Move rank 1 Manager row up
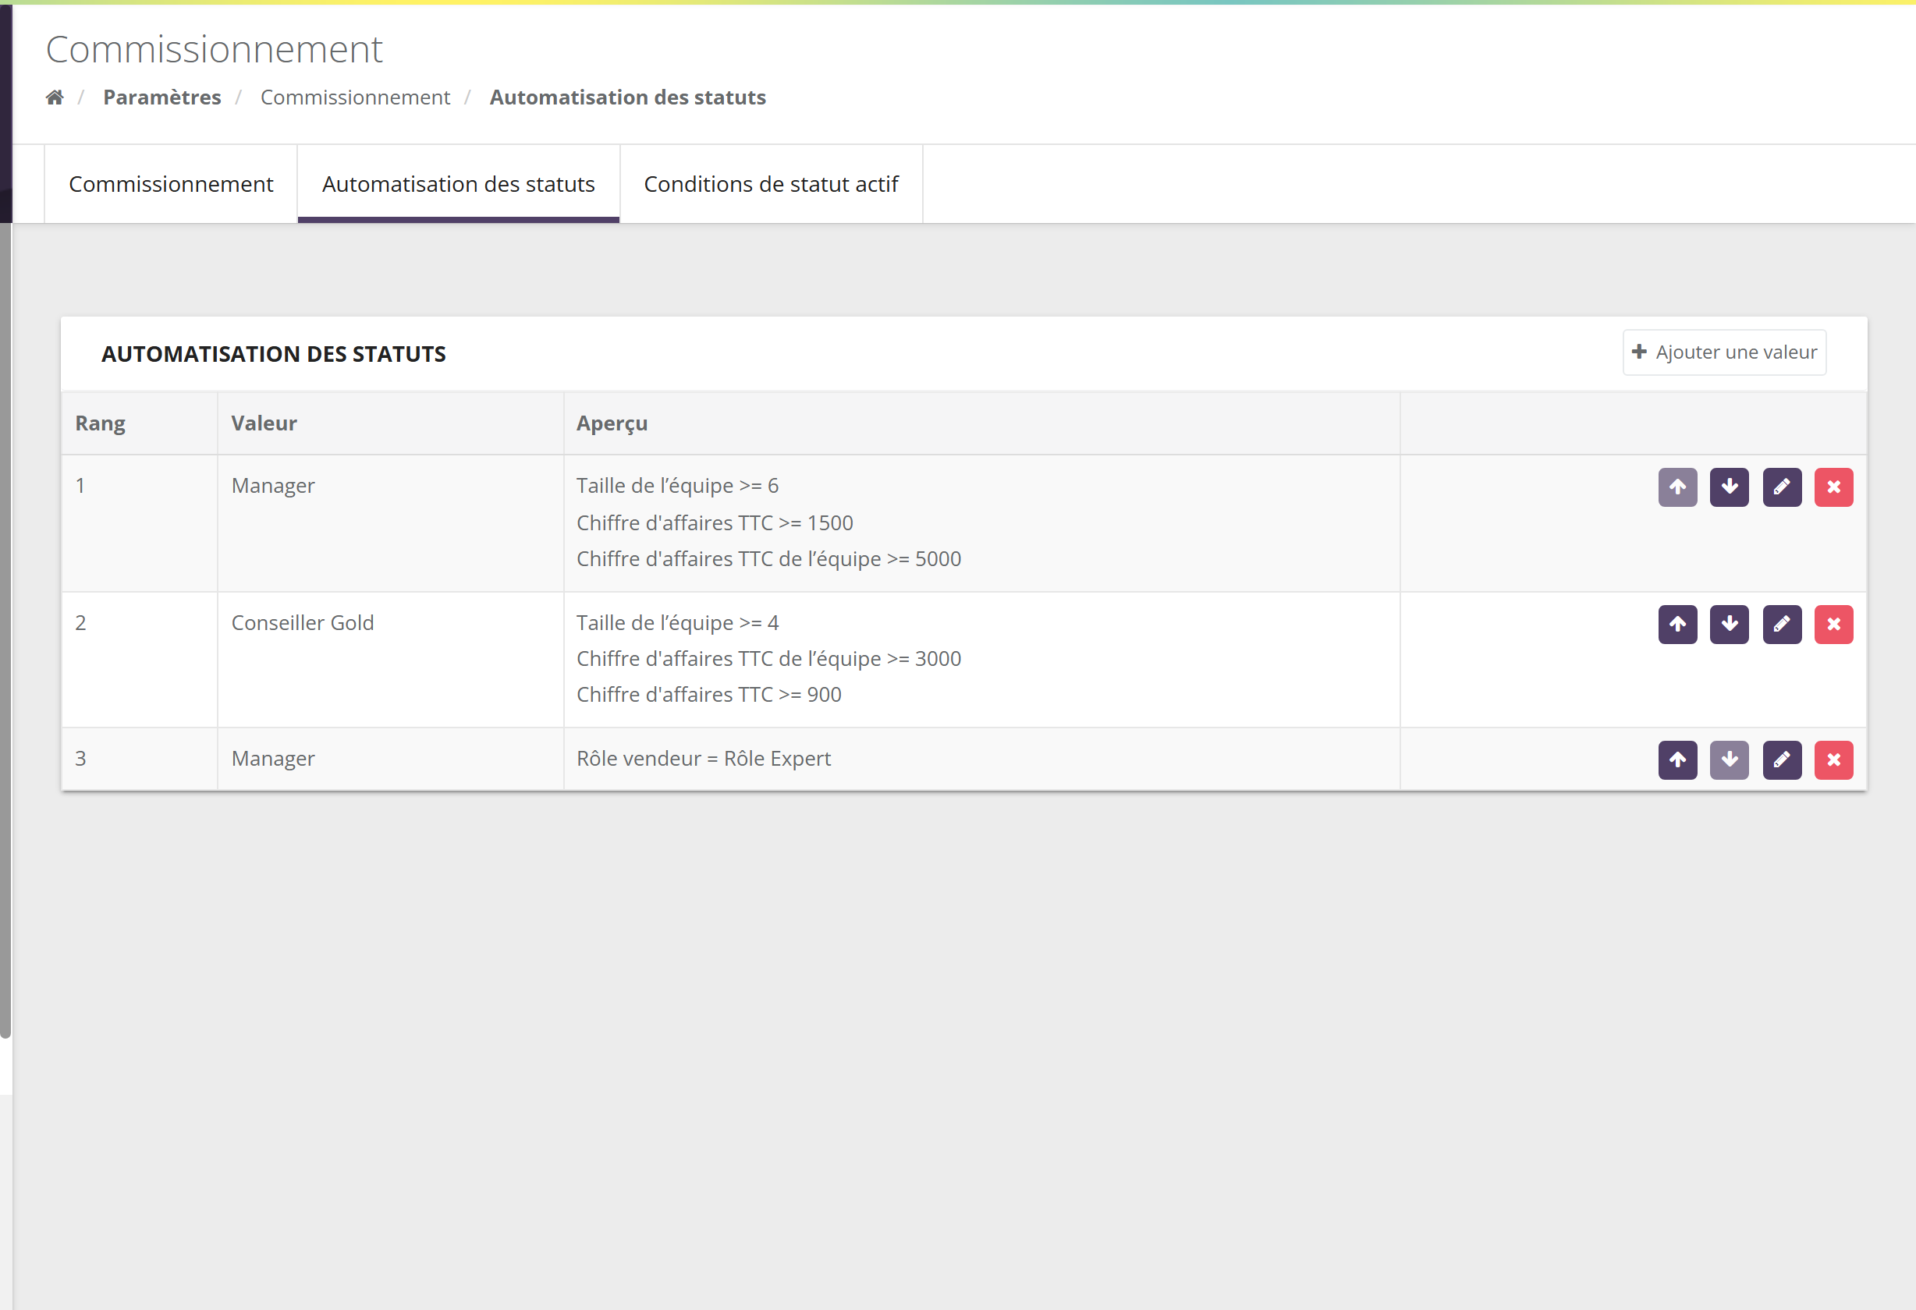Viewport: 1916px width, 1310px height. (1678, 487)
